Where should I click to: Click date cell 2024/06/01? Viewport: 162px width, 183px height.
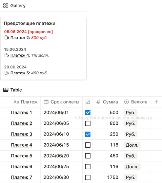click(62, 113)
